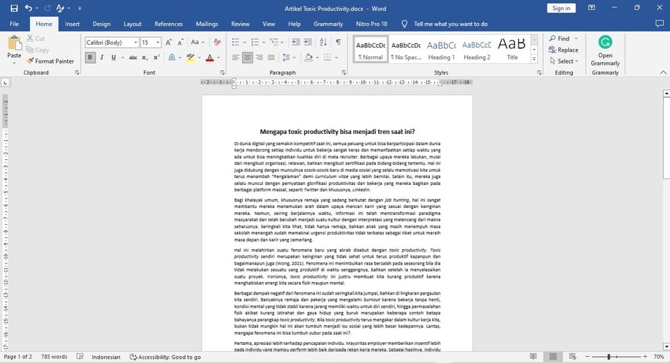Click the tab selector at ruler corner
Image resolution: width=670 pixels, height=363 pixels.
pos(5,82)
